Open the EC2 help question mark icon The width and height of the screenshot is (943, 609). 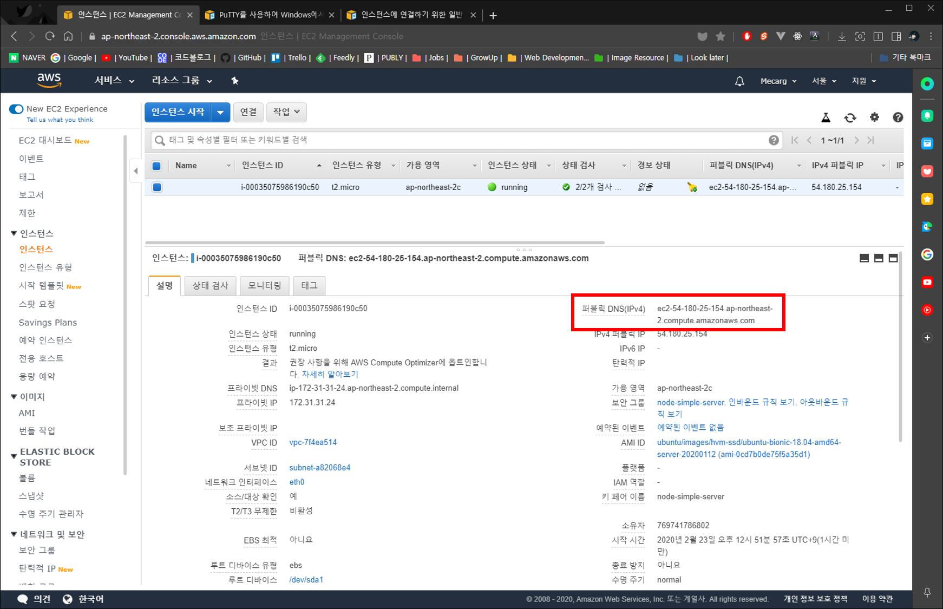[x=898, y=117]
